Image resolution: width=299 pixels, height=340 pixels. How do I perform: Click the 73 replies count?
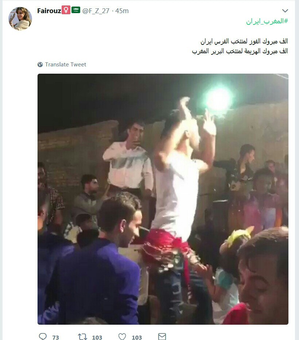tap(55, 337)
